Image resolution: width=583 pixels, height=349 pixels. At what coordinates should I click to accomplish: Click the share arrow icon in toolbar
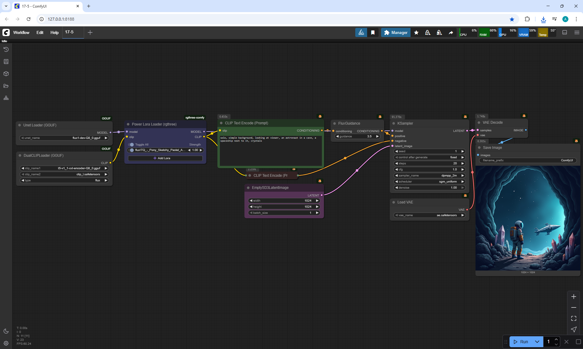[x=451, y=32]
